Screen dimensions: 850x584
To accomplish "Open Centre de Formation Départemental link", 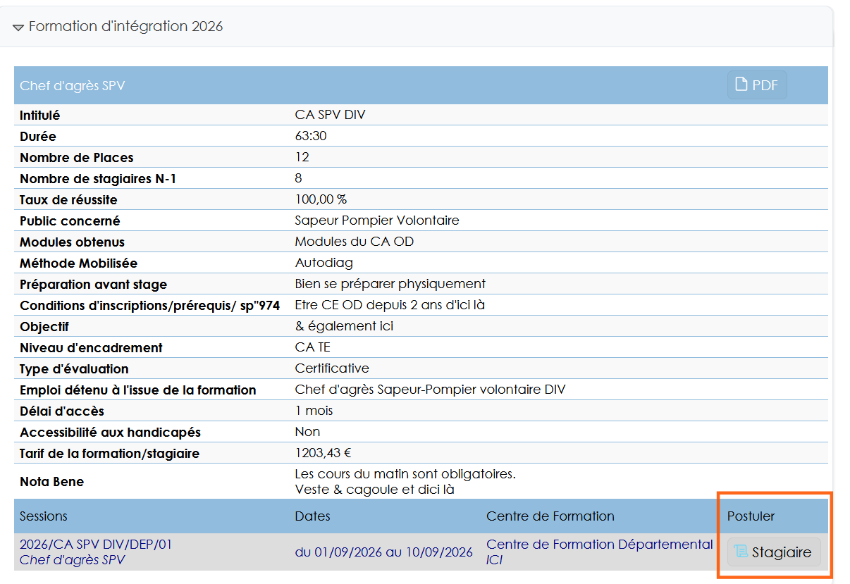I will [599, 545].
